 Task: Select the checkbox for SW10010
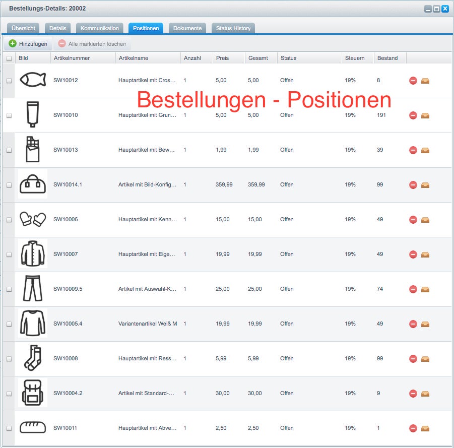point(9,115)
